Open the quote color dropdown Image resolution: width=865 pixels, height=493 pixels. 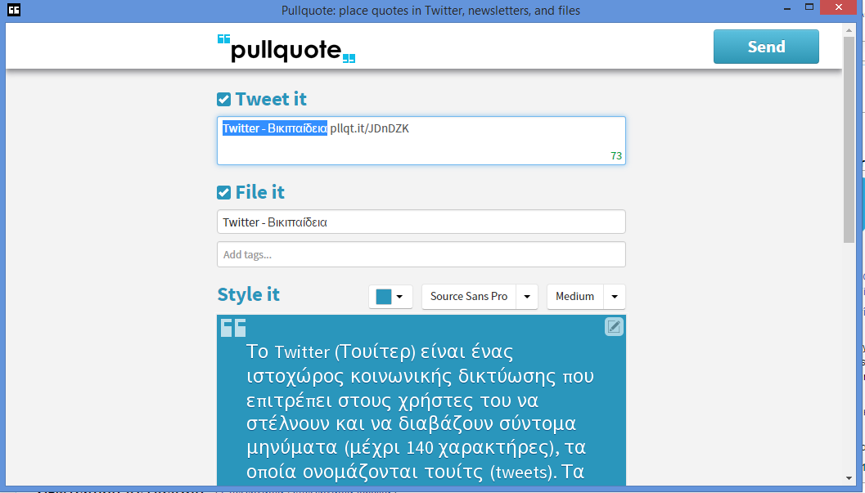[390, 296]
